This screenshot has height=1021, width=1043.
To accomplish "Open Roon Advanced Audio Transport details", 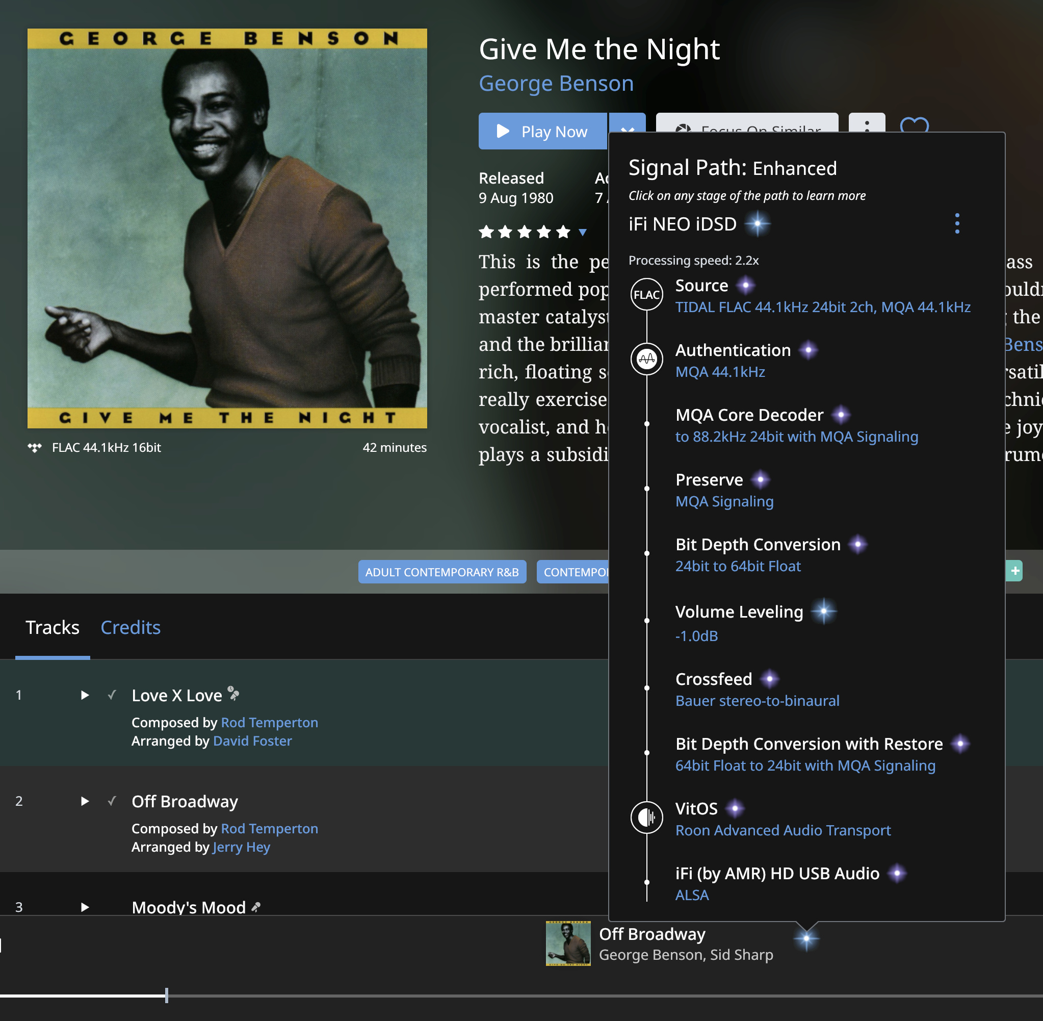I will pos(783,831).
